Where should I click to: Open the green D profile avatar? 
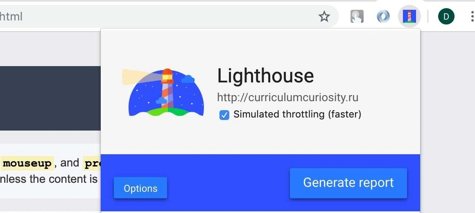(446, 17)
